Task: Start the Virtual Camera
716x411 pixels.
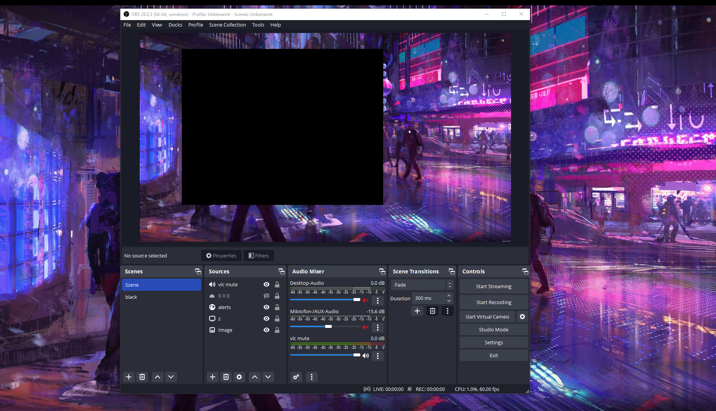Action: 487,317
